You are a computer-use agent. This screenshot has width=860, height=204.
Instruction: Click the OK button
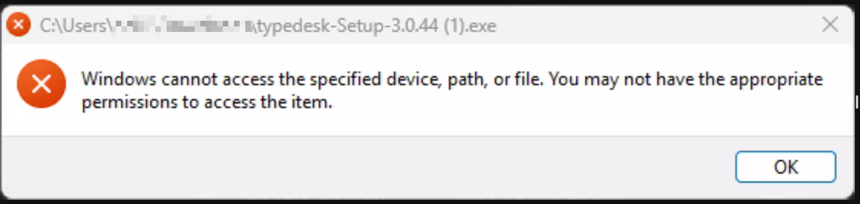tap(785, 166)
